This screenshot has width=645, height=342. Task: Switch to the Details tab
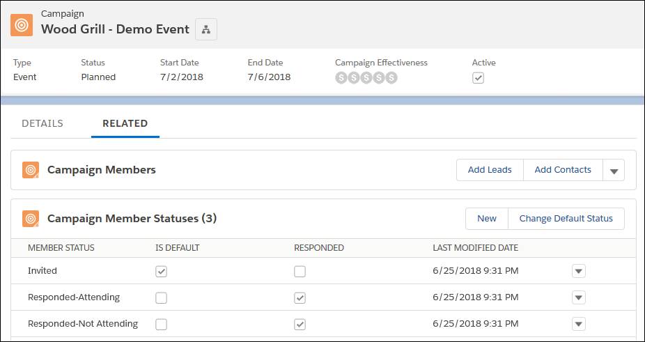[x=42, y=123]
